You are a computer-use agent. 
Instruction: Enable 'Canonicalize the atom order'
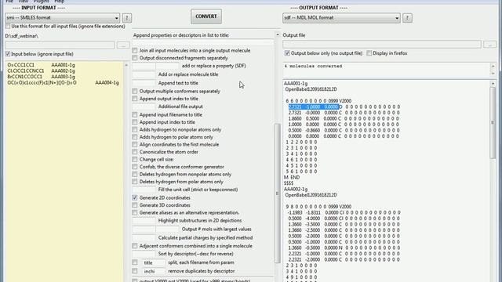(x=135, y=152)
